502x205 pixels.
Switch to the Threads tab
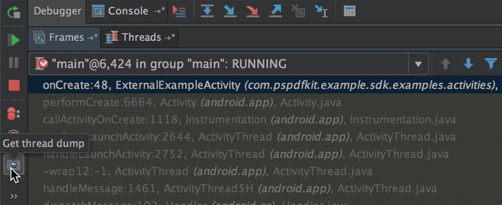click(x=136, y=37)
